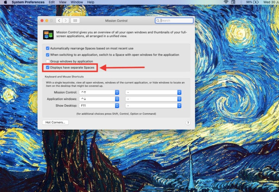Image resolution: width=279 pixels, height=192 pixels.
Task: Open Mission Control mouse shortcut dropdown
Action: click(x=153, y=92)
